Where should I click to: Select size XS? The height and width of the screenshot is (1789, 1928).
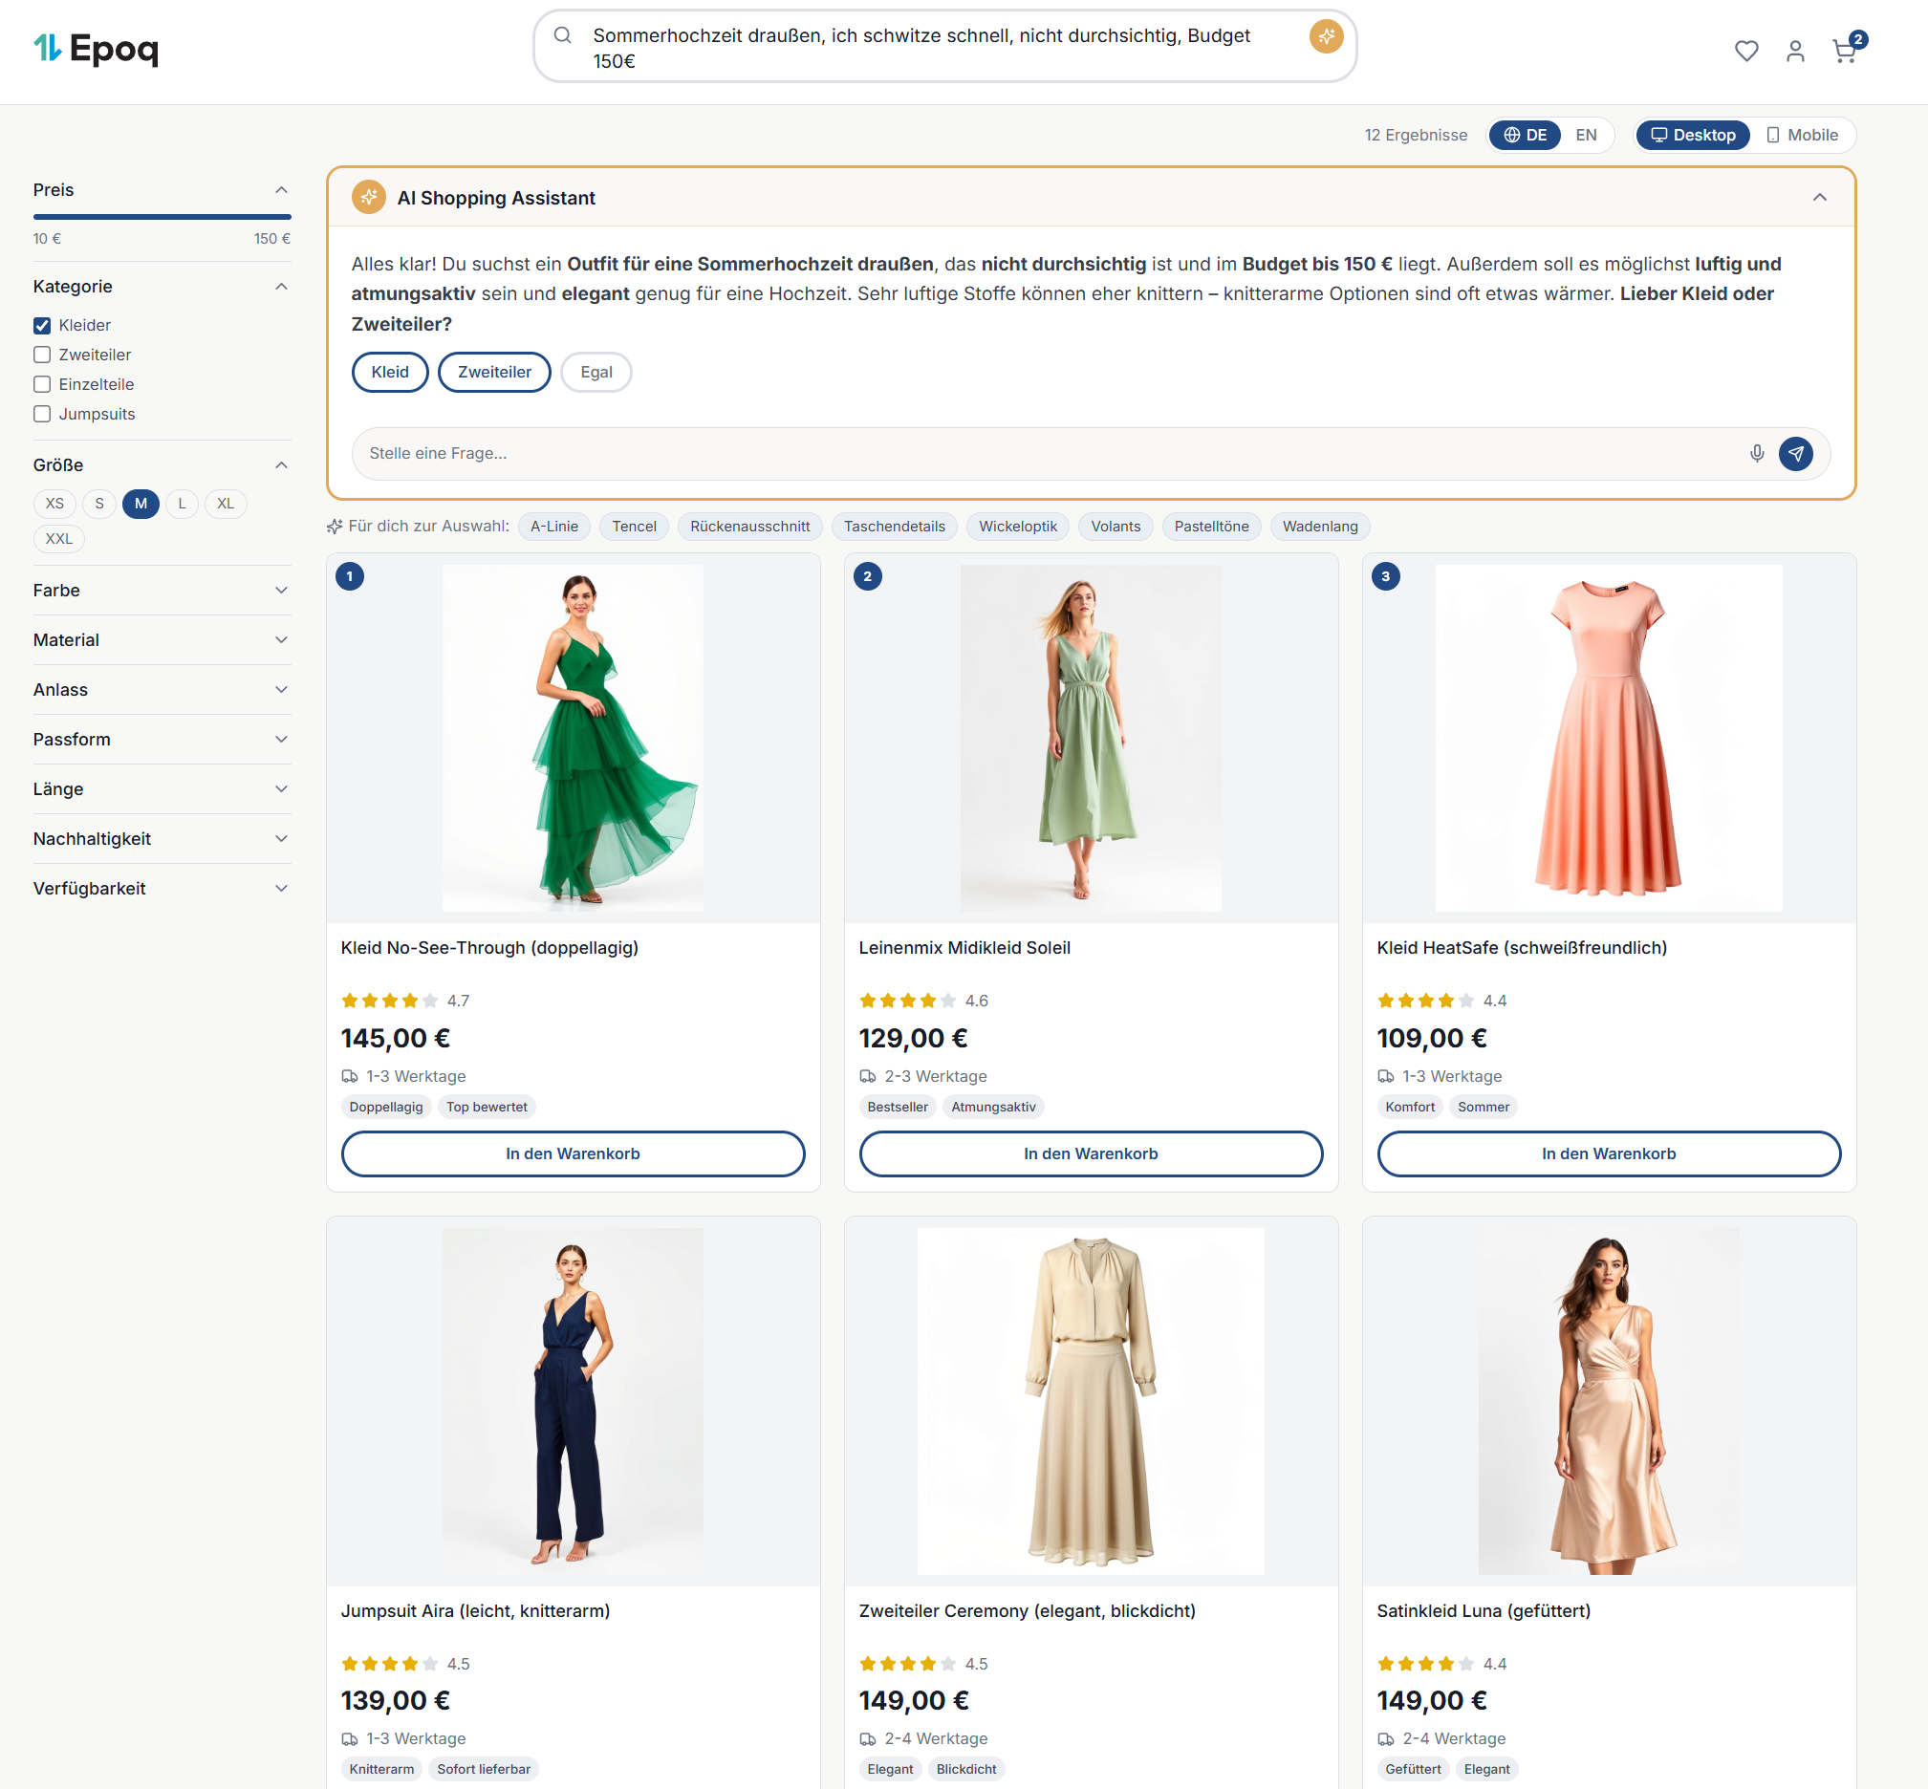click(55, 504)
